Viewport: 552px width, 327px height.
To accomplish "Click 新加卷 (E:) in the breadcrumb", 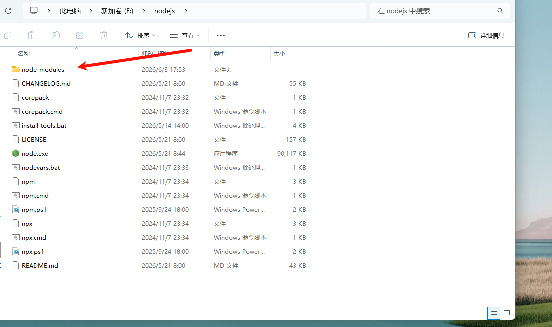I will tap(117, 11).
